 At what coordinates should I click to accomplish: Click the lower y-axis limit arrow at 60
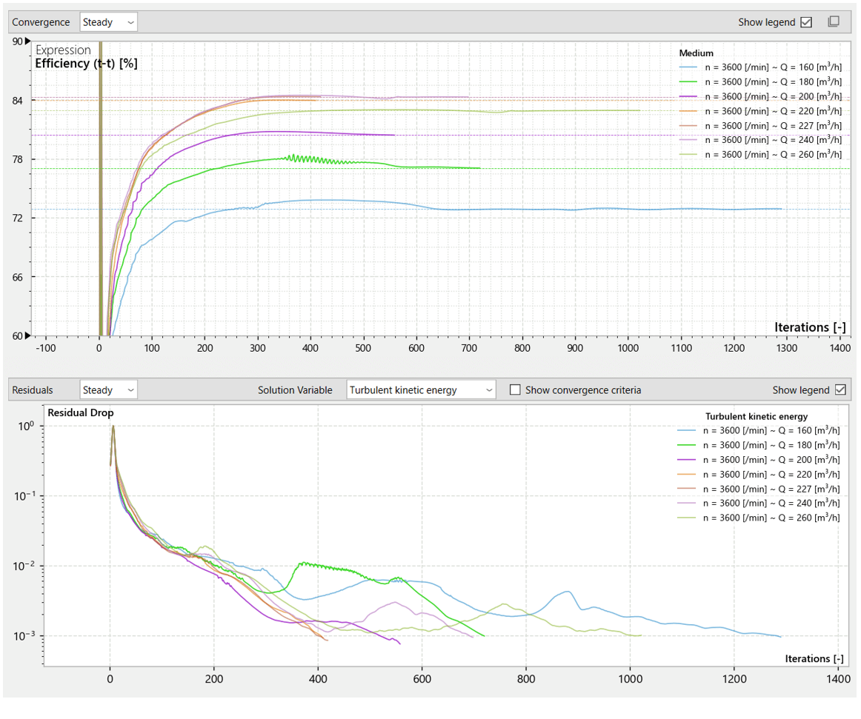pos(27,335)
